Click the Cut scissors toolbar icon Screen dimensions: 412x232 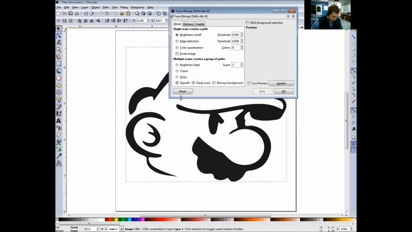tap(122, 14)
